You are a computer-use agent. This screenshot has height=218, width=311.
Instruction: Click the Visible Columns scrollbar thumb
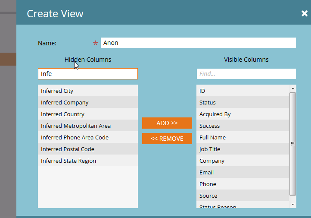pos(293,144)
